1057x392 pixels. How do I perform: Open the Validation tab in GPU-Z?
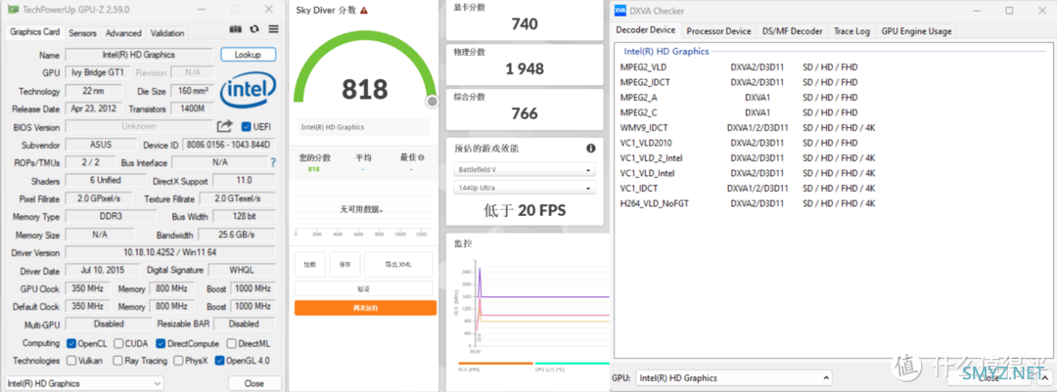click(167, 33)
